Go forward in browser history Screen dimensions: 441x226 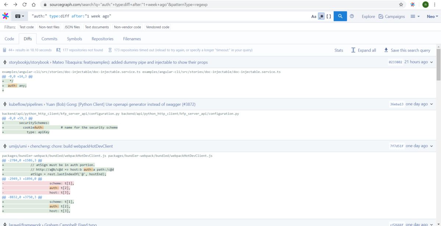pos(15,5)
